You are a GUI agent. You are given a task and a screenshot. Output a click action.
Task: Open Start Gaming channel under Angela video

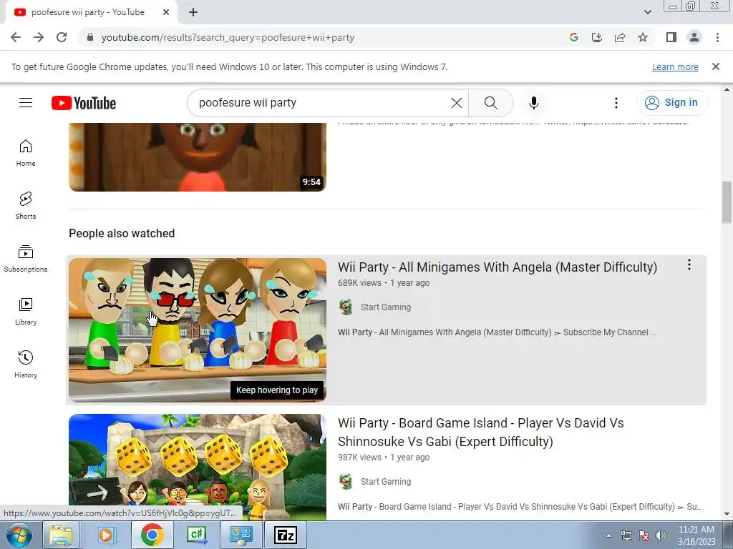386,307
